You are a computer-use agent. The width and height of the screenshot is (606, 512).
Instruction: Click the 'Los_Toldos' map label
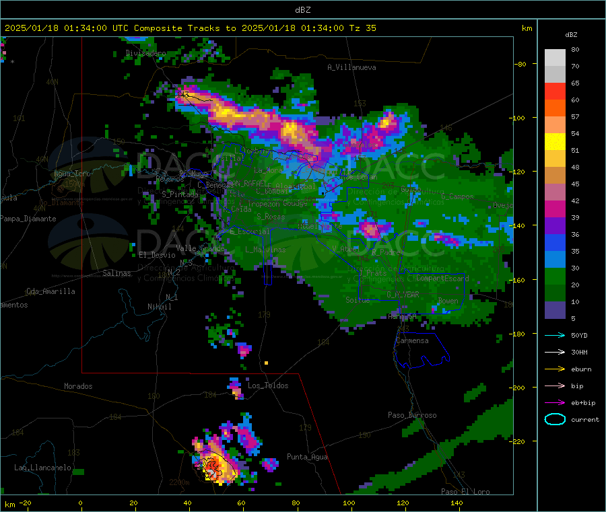pyautogui.click(x=268, y=386)
